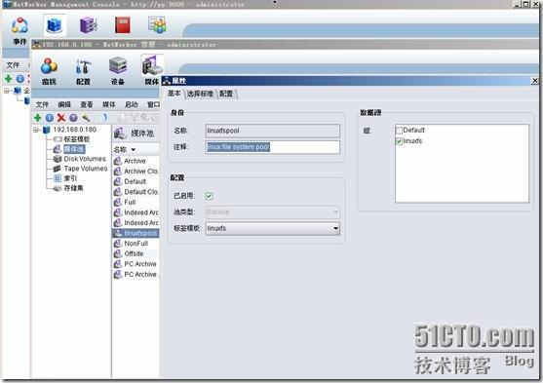The width and height of the screenshot is (543, 383).
Task: Click the 注释 comment input field
Action: pyautogui.click(x=273, y=147)
